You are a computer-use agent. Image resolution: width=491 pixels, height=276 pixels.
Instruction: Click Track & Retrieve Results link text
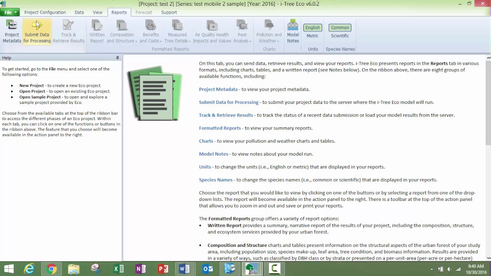[x=226, y=115]
